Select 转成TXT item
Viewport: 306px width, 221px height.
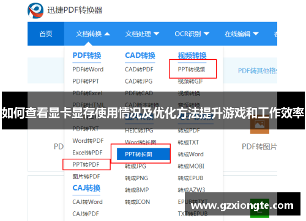[x=188, y=142]
